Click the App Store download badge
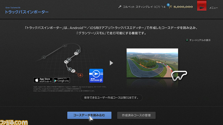Image resolution: width=223 pixels, height=125 pixels. (43, 80)
